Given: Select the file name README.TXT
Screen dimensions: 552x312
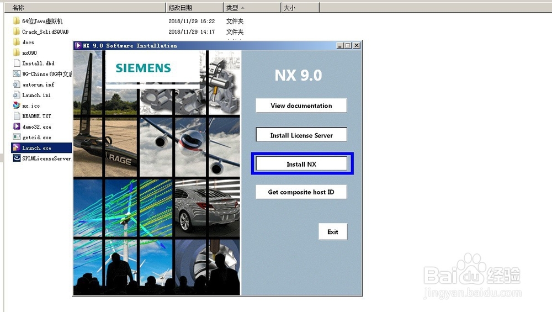Looking at the screenshot, I should pos(36,116).
